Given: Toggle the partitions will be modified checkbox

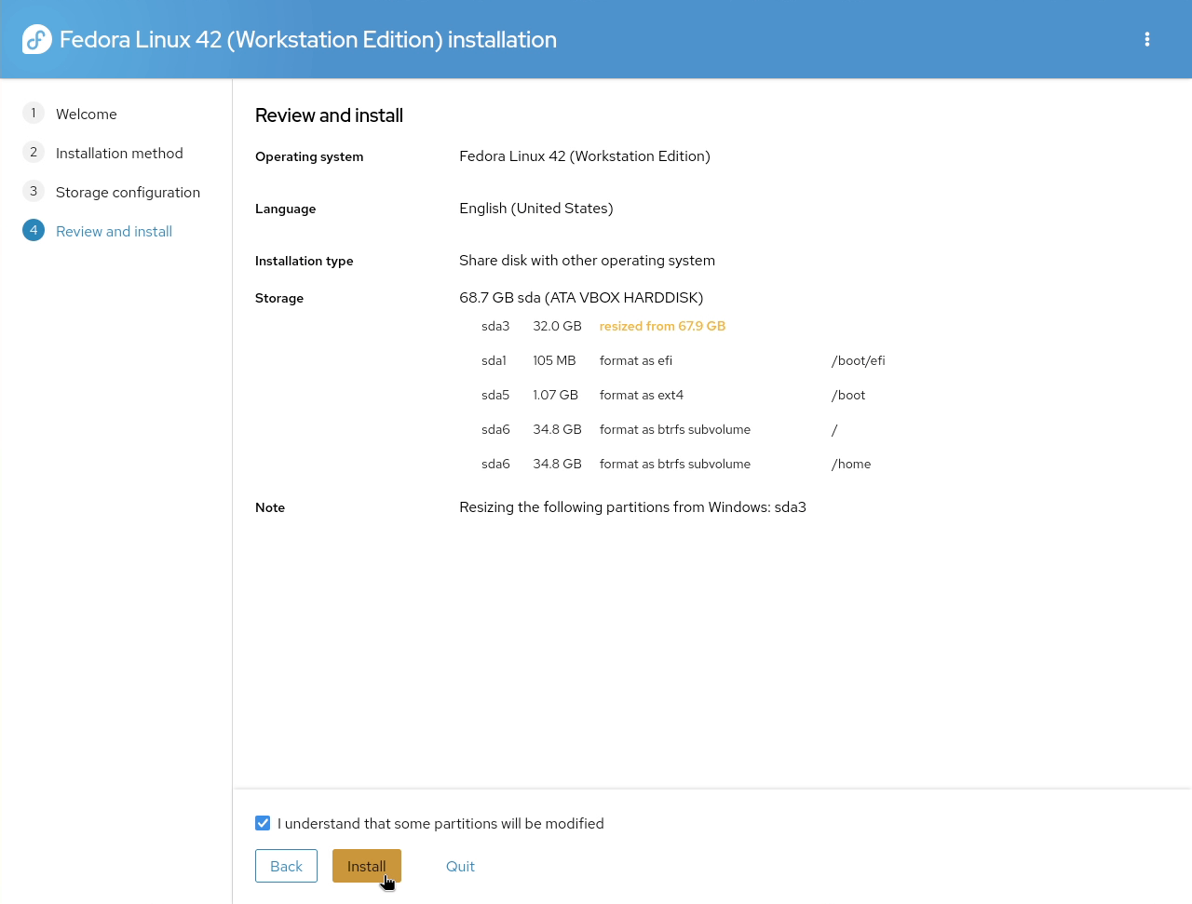Looking at the screenshot, I should coord(263,823).
